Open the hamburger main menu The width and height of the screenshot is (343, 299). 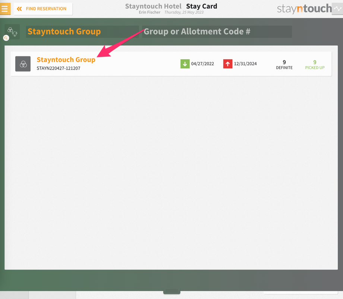(x=5, y=9)
